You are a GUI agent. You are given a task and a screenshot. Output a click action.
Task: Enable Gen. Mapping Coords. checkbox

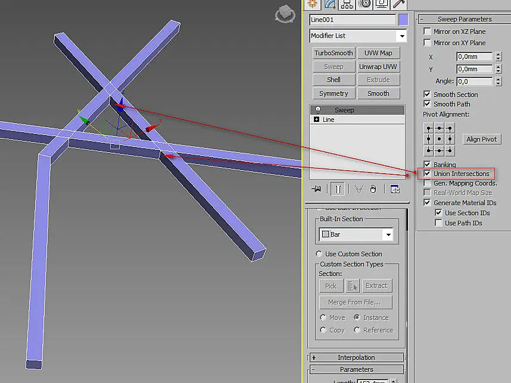427,183
